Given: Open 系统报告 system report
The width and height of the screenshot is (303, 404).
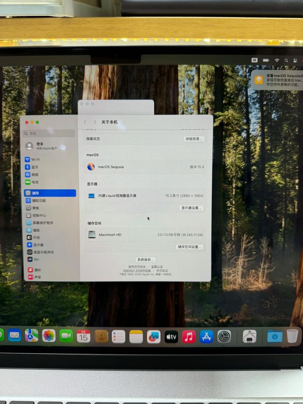Looking at the screenshot, I should (147, 259).
